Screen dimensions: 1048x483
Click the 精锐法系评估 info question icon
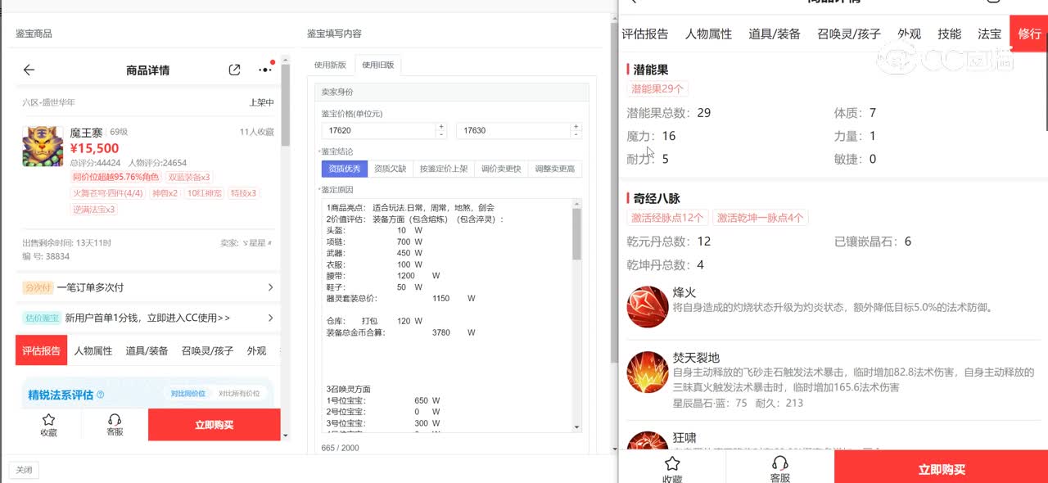tap(100, 395)
